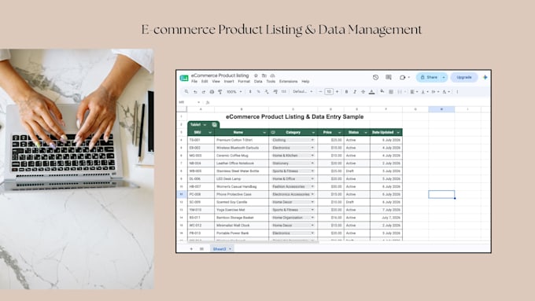
Task: Select the paint format tool
Action: click(220, 92)
